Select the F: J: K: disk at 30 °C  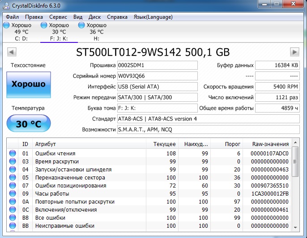click(59, 32)
